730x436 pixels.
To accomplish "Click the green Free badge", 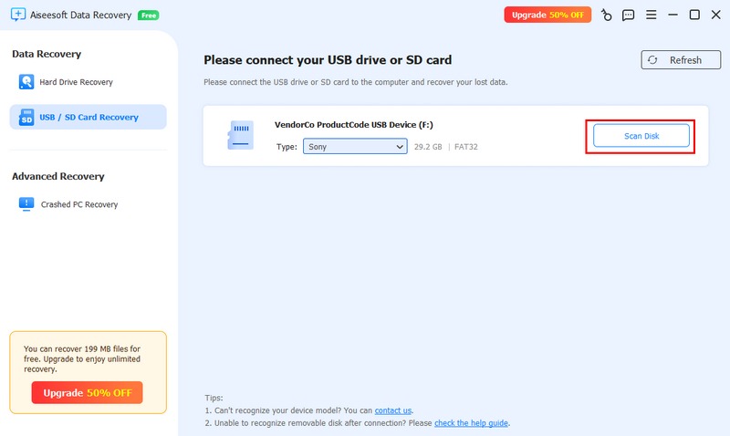I will click(149, 16).
